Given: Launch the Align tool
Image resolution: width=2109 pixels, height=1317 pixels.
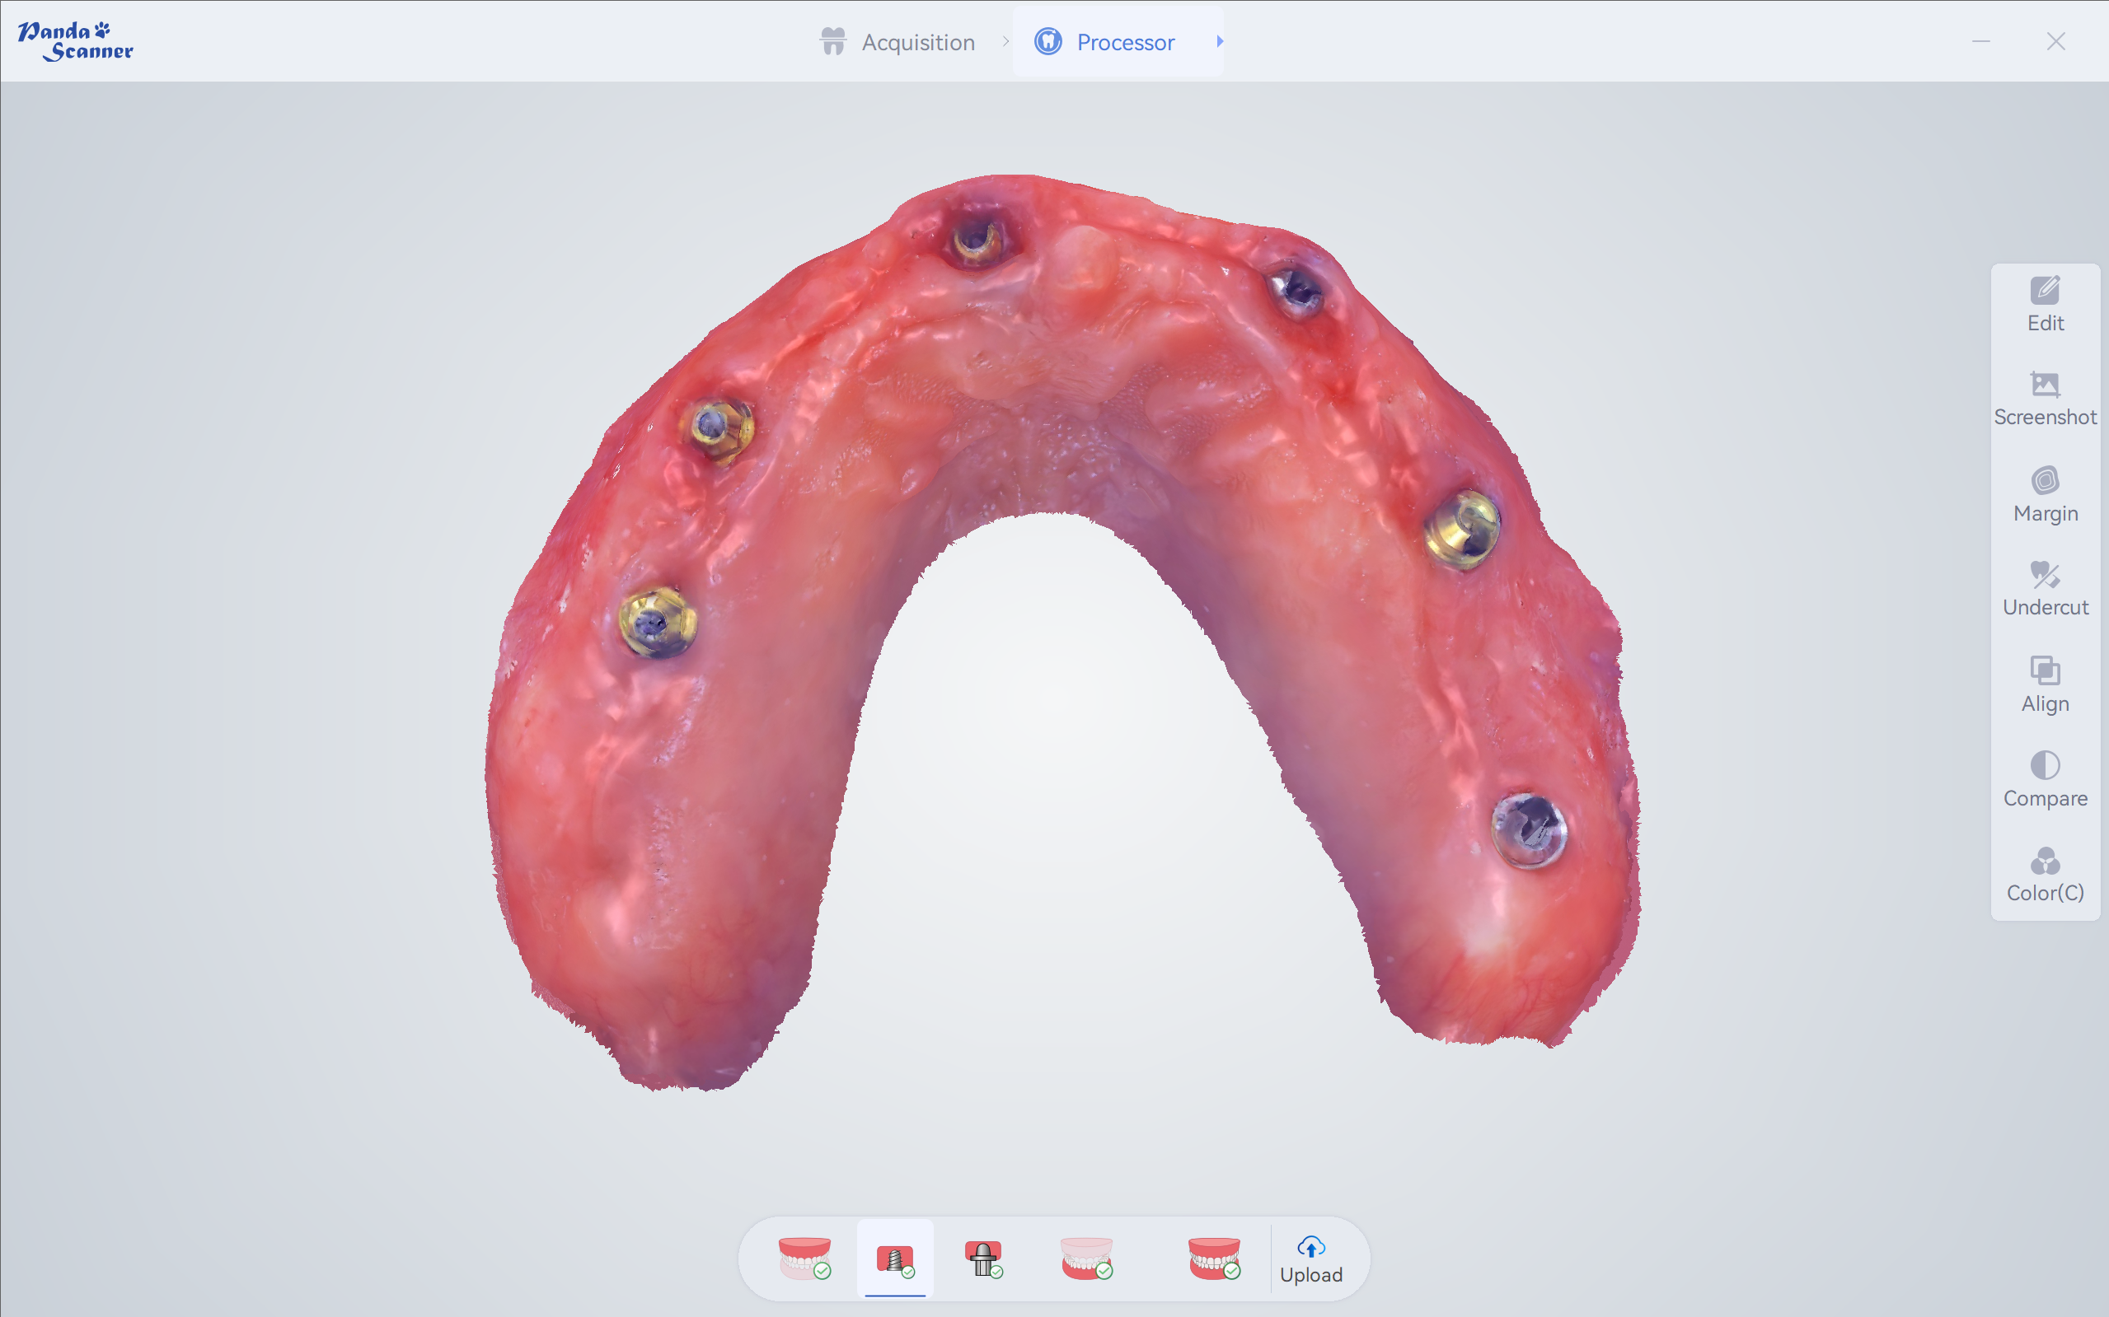Looking at the screenshot, I should [2045, 684].
